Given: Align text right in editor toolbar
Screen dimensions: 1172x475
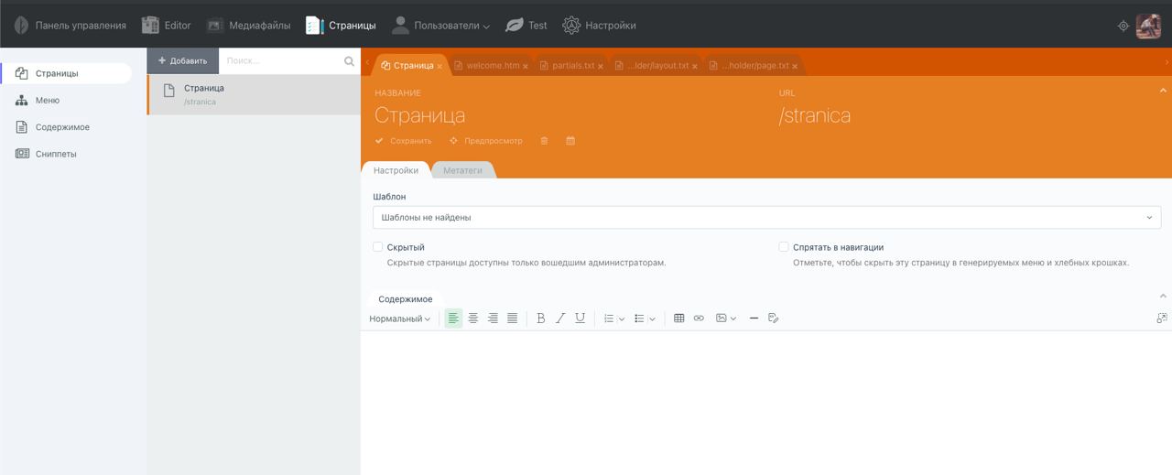Looking at the screenshot, I should [493, 318].
